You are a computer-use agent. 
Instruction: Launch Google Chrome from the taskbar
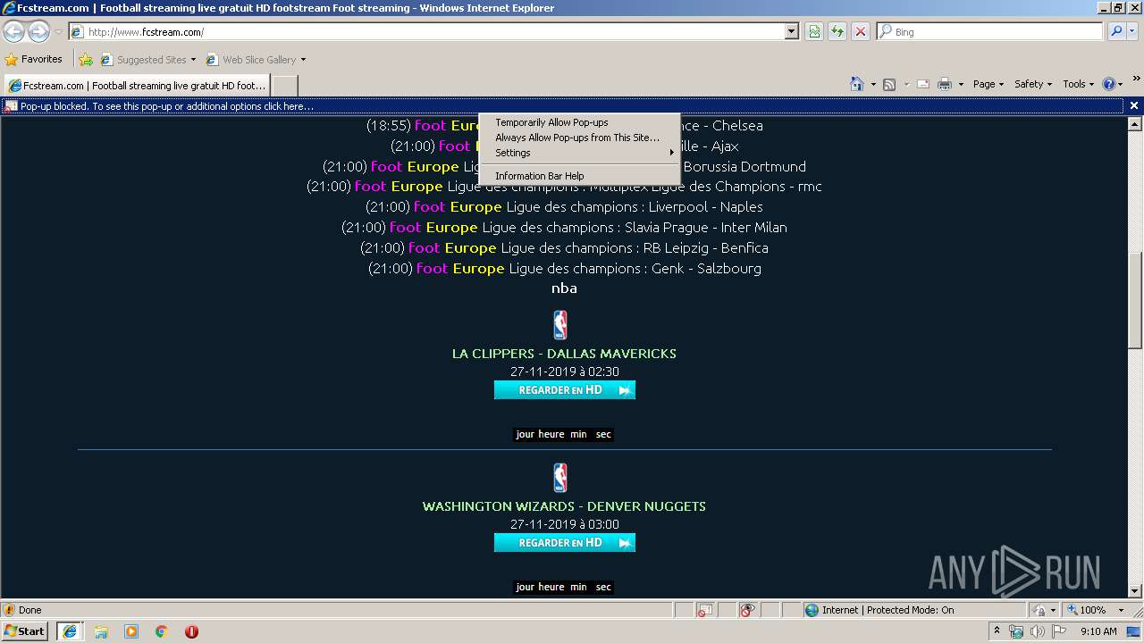pos(162,631)
